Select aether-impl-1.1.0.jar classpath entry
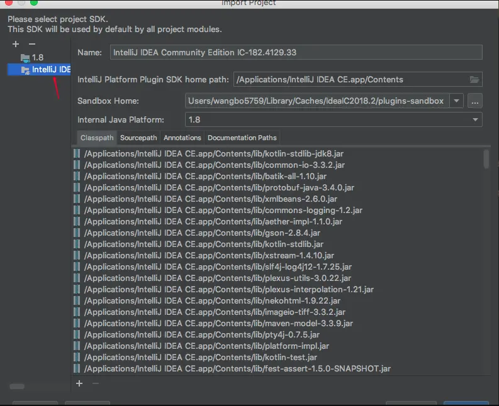This screenshot has width=499, height=406. [x=213, y=222]
